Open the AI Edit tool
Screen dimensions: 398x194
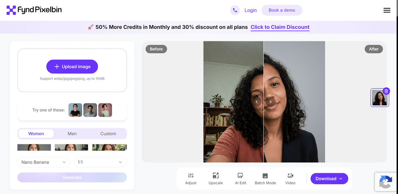[x=240, y=179]
